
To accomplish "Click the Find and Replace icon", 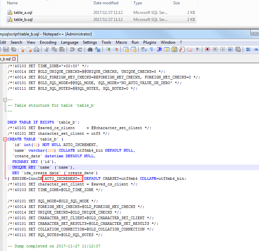I will (x=97, y=49).
